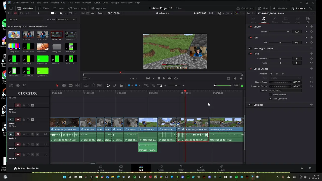Adjust the Volume slider handle
322x181 pixels.
[288, 32]
